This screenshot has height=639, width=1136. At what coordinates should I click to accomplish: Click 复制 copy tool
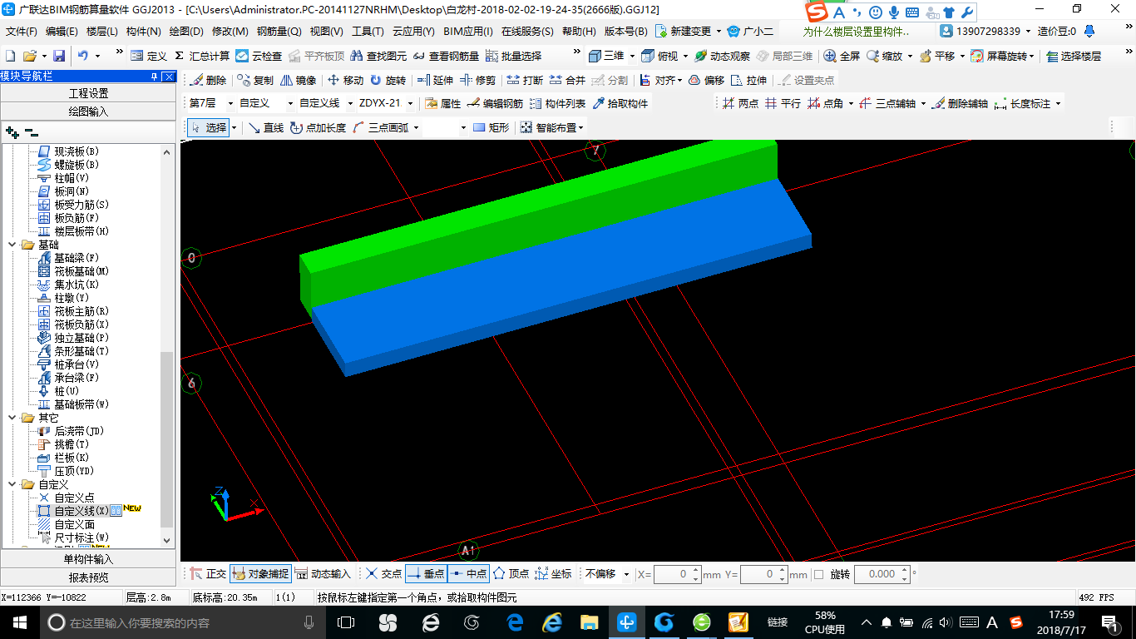tap(255, 80)
